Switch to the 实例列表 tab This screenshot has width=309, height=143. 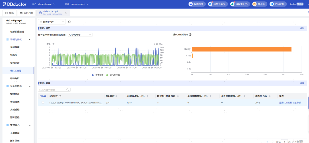[26, 13]
